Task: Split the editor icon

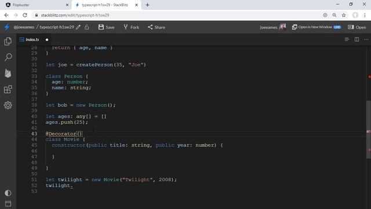Action: coord(357,39)
